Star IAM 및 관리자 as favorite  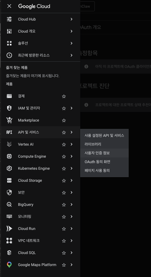[64, 108]
